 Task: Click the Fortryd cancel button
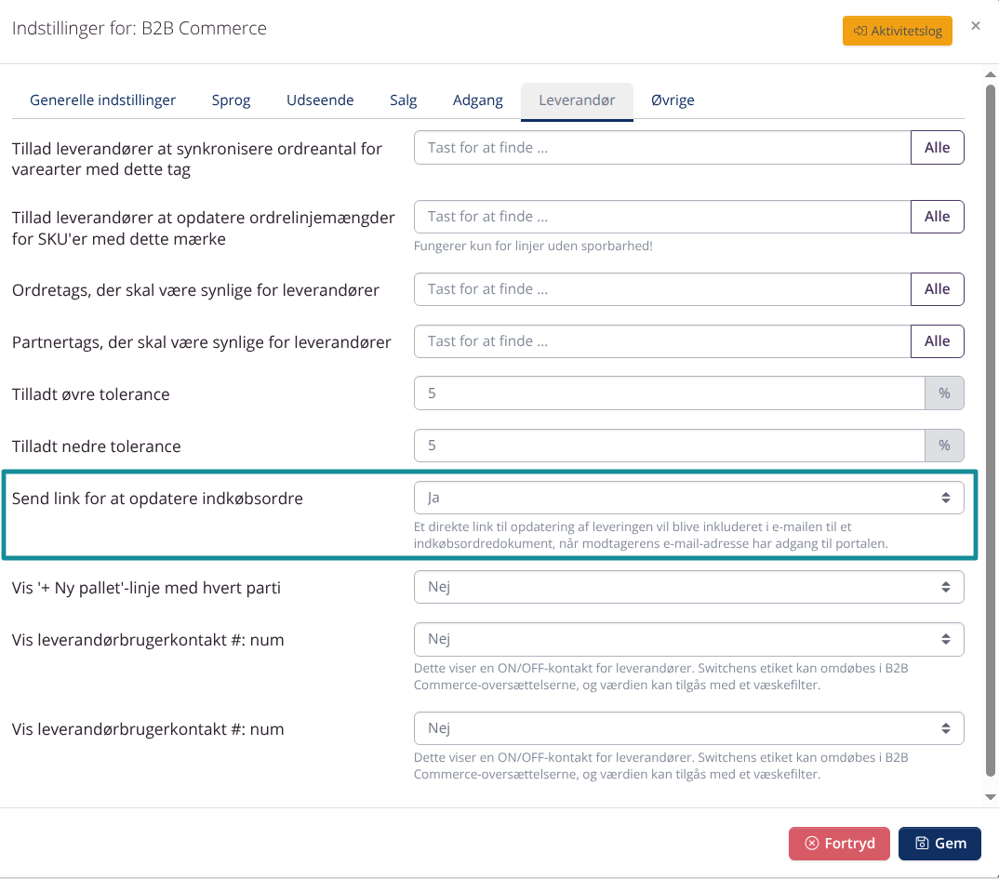tap(839, 844)
